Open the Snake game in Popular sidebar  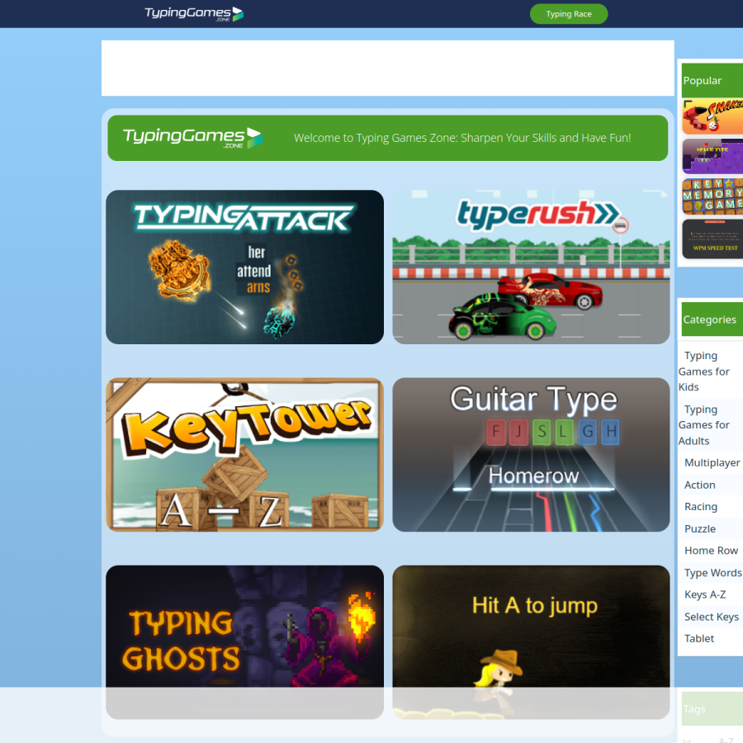pos(712,116)
